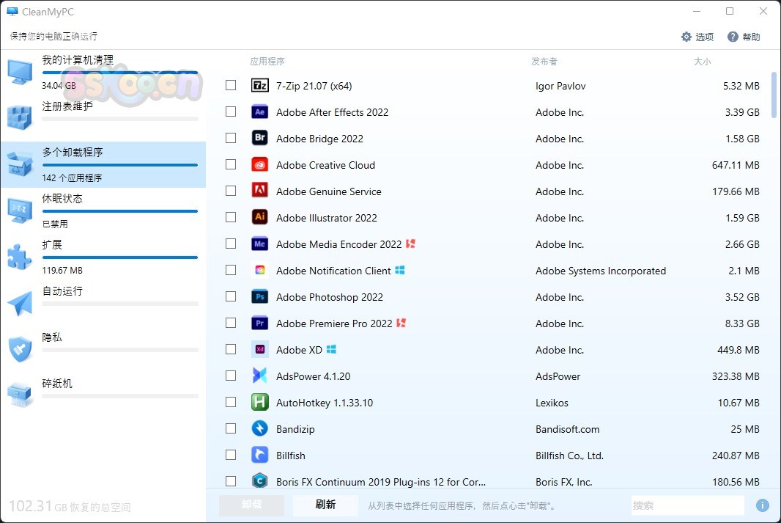The width and height of the screenshot is (781, 523).
Task: Click the Adobe Creative Cloud icon
Action: point(260,164)
